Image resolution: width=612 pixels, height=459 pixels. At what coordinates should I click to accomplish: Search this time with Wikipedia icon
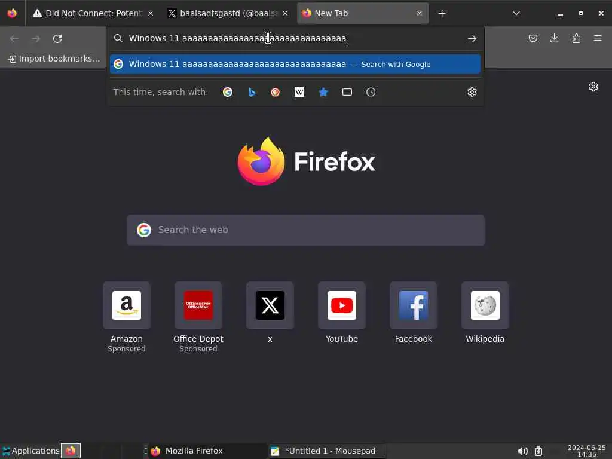click(x=299, y=92)
